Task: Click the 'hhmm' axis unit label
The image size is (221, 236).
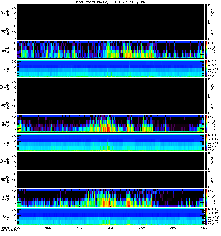Action: (5, 227)
